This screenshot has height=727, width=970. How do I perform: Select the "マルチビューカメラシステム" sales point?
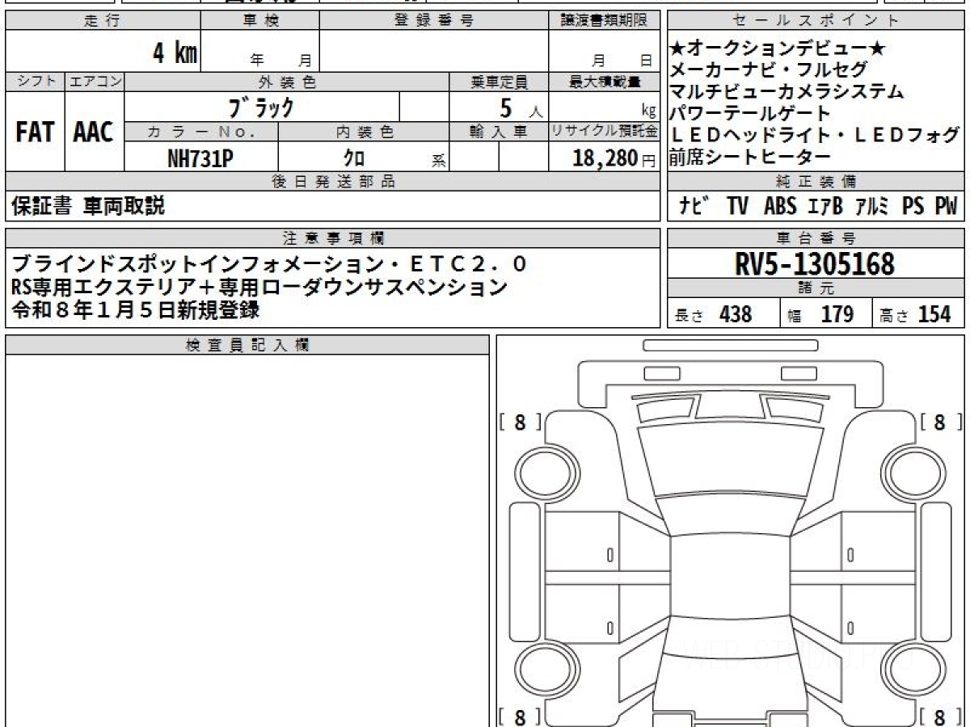click(x=787, y=92)
